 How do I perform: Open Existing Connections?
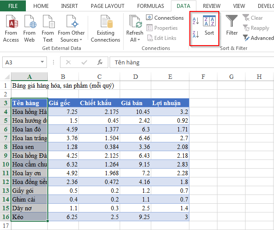pyautogui.click(x=105, y=29)
